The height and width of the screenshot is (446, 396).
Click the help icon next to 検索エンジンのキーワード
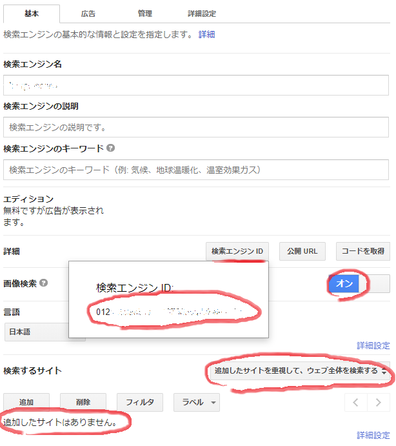(x=111, y=148)
